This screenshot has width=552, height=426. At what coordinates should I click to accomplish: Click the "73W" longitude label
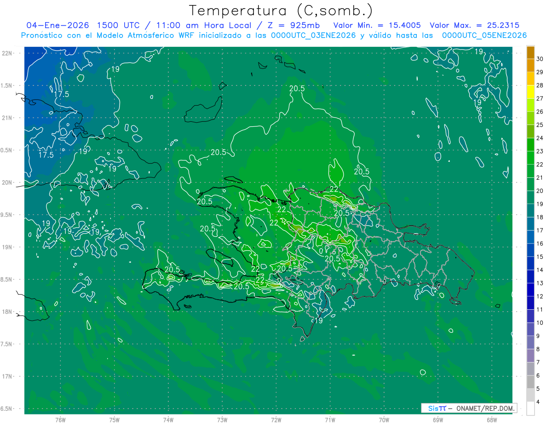(222, 420)
